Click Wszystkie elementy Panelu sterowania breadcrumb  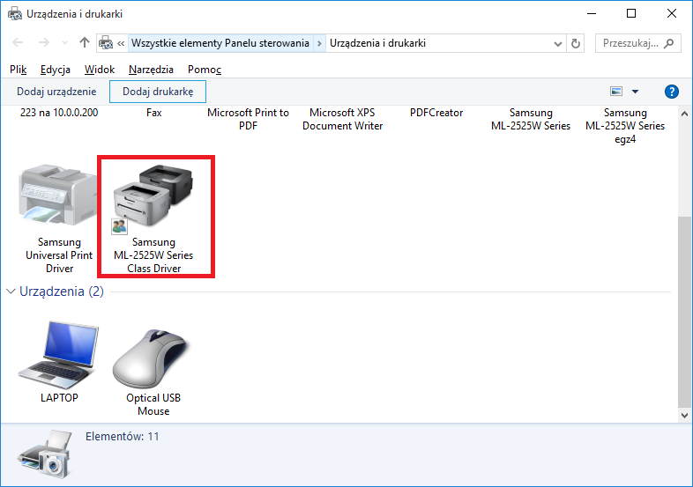220,43
